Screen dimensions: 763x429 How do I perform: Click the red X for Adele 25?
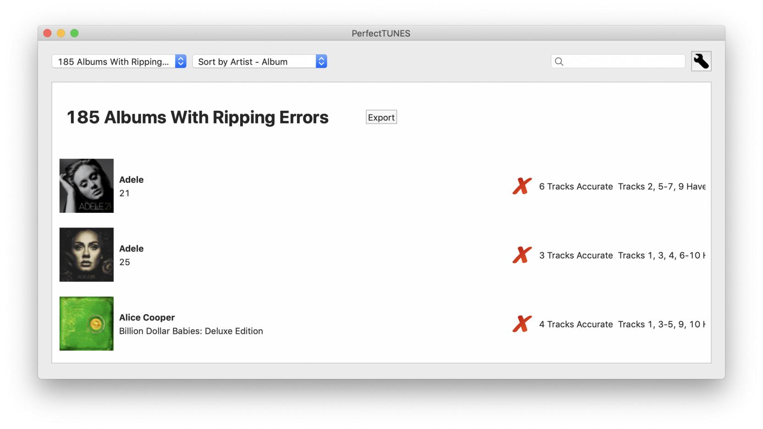click(522, 255)
